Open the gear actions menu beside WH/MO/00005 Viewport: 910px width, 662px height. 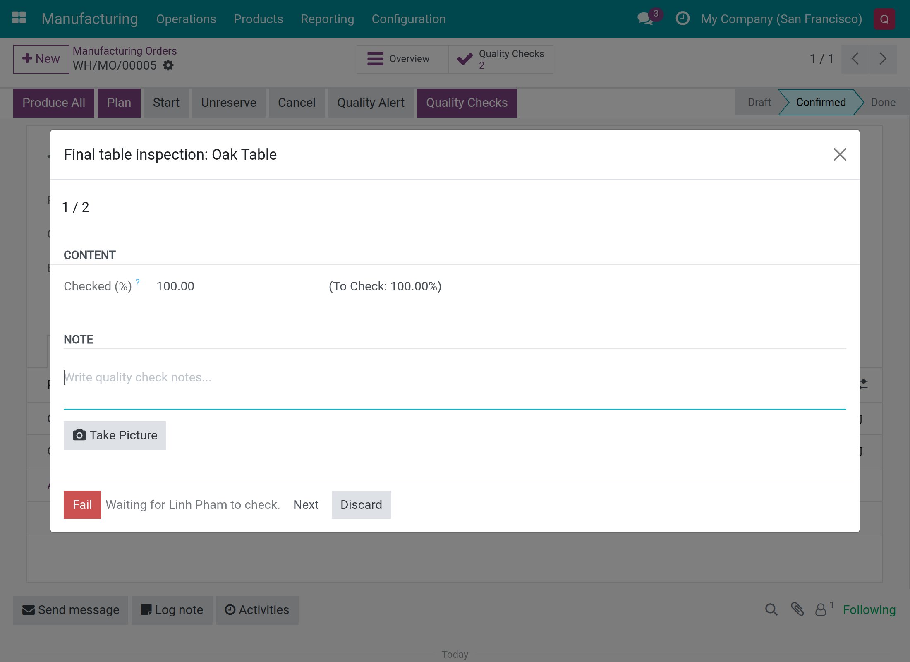168,65
